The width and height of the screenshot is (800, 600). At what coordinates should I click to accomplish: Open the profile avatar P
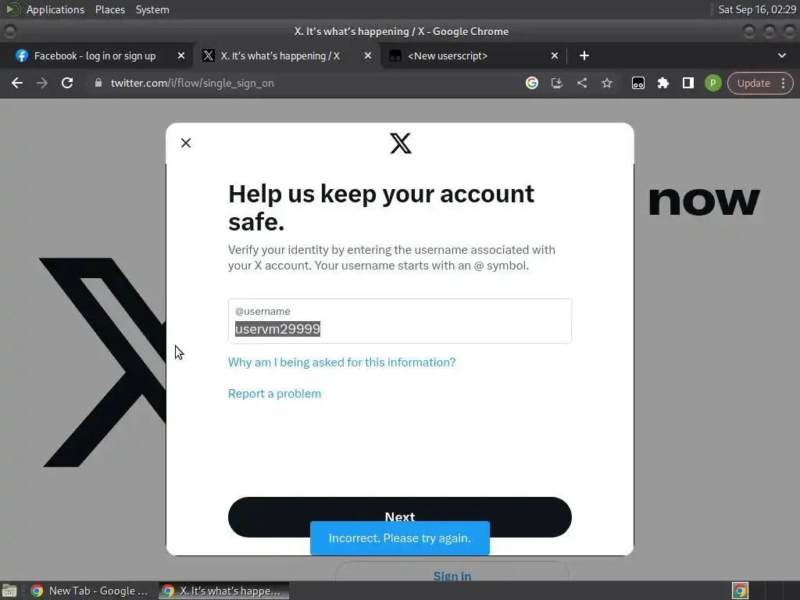712,83
